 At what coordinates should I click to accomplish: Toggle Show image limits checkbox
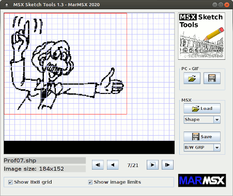coord(90,182)
